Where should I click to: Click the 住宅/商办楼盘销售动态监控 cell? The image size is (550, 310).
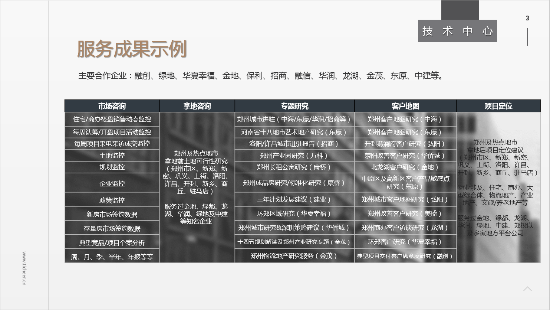pyautogui.click(x=112, y=119)
